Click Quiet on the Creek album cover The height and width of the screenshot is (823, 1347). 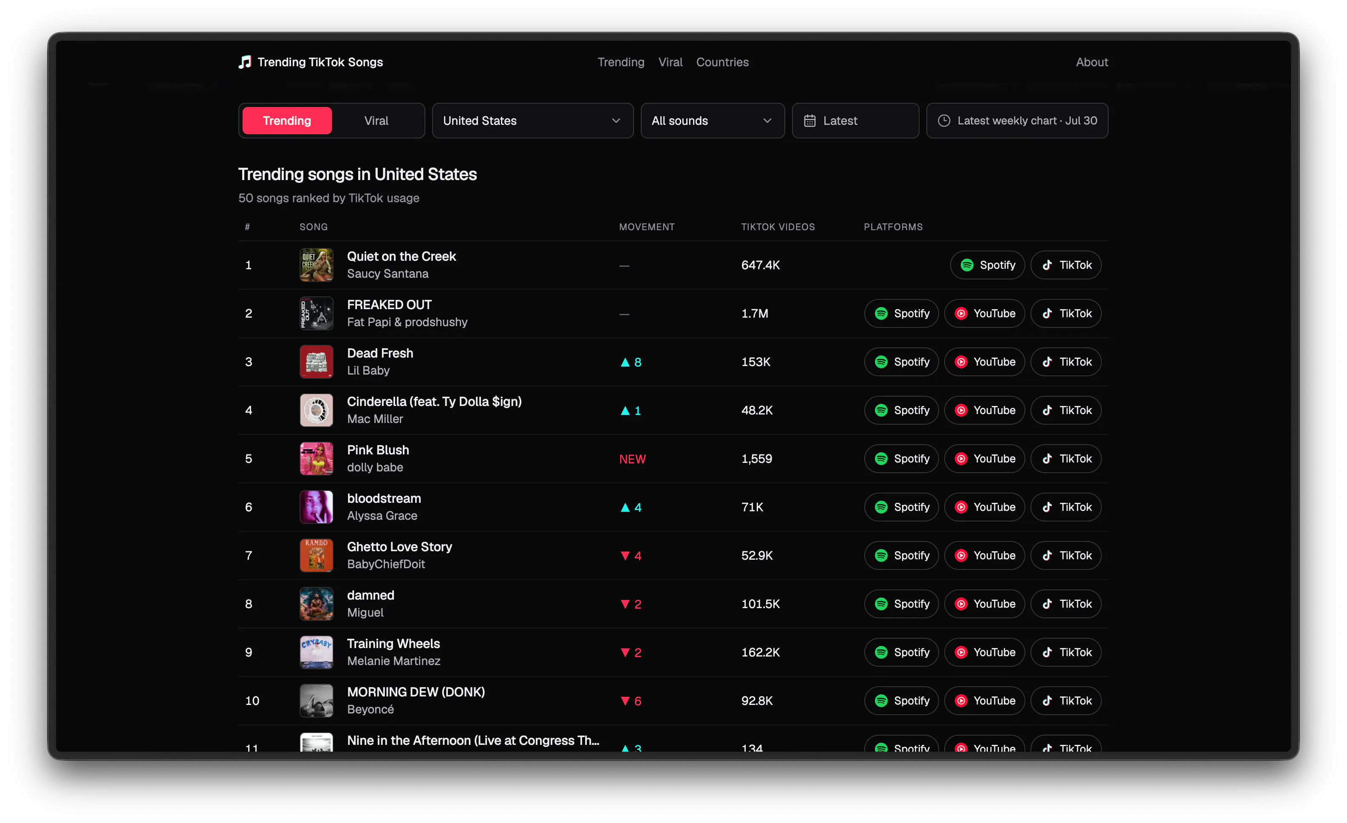click(x=317, y=265)
